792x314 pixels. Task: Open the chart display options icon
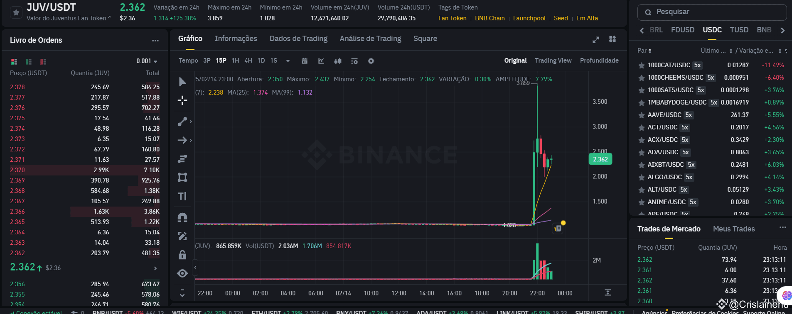coord(354,61)
